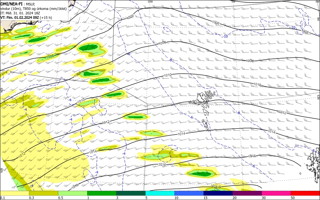Click the olive 0.3–0.5 legend swatch
The width and height of the screenshot is (320, 200).
click(x=44, y=193)
